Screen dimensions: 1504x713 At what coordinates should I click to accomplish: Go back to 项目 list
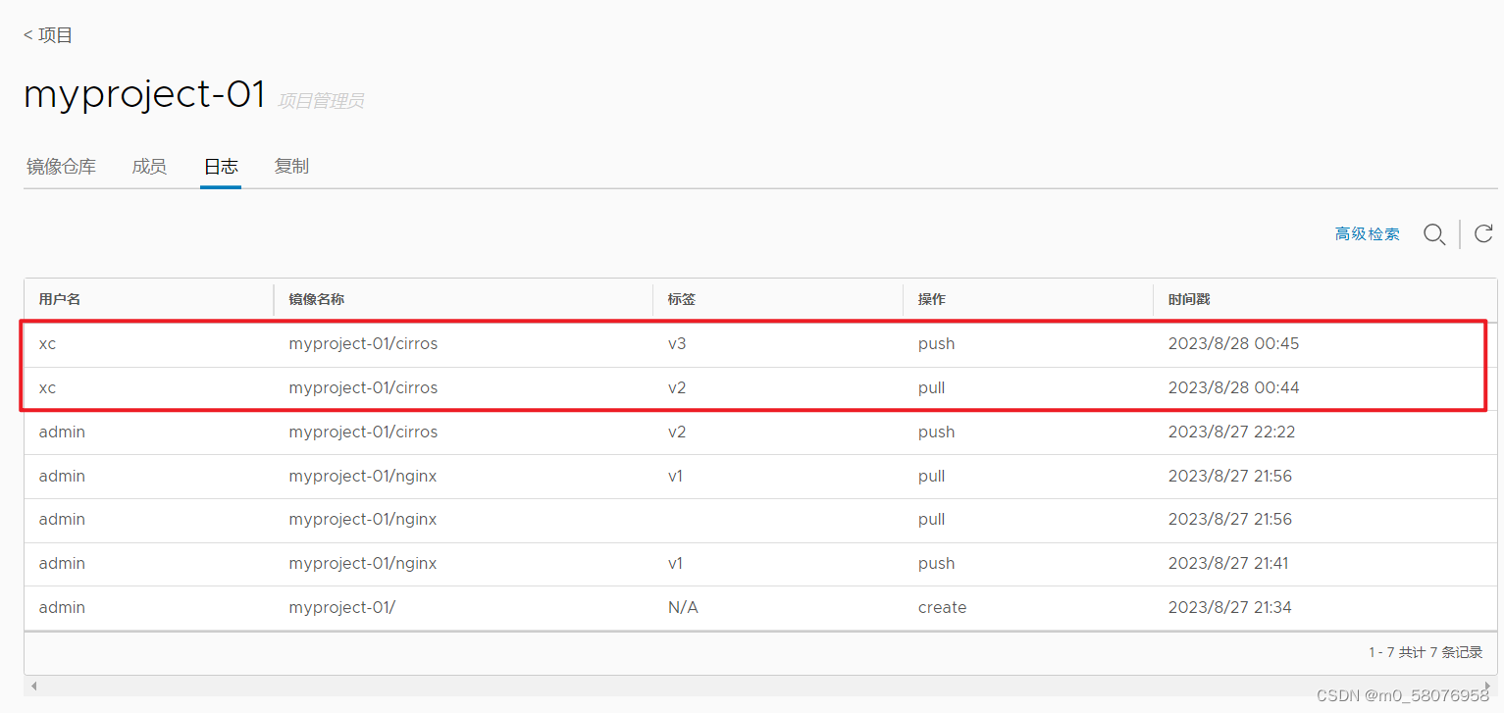(48, 35)
